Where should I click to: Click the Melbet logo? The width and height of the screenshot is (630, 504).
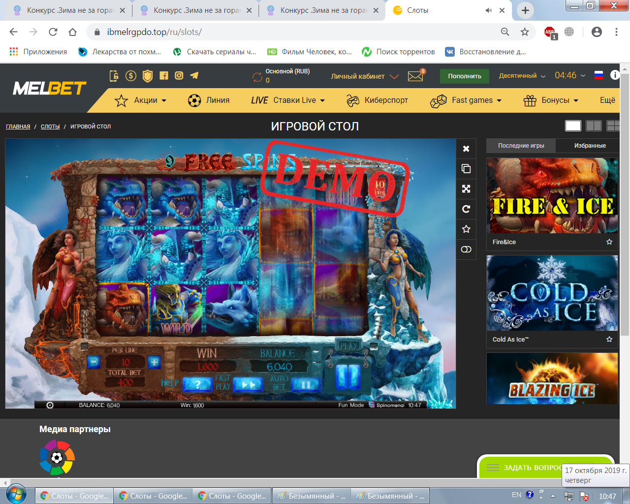point(49,89)
